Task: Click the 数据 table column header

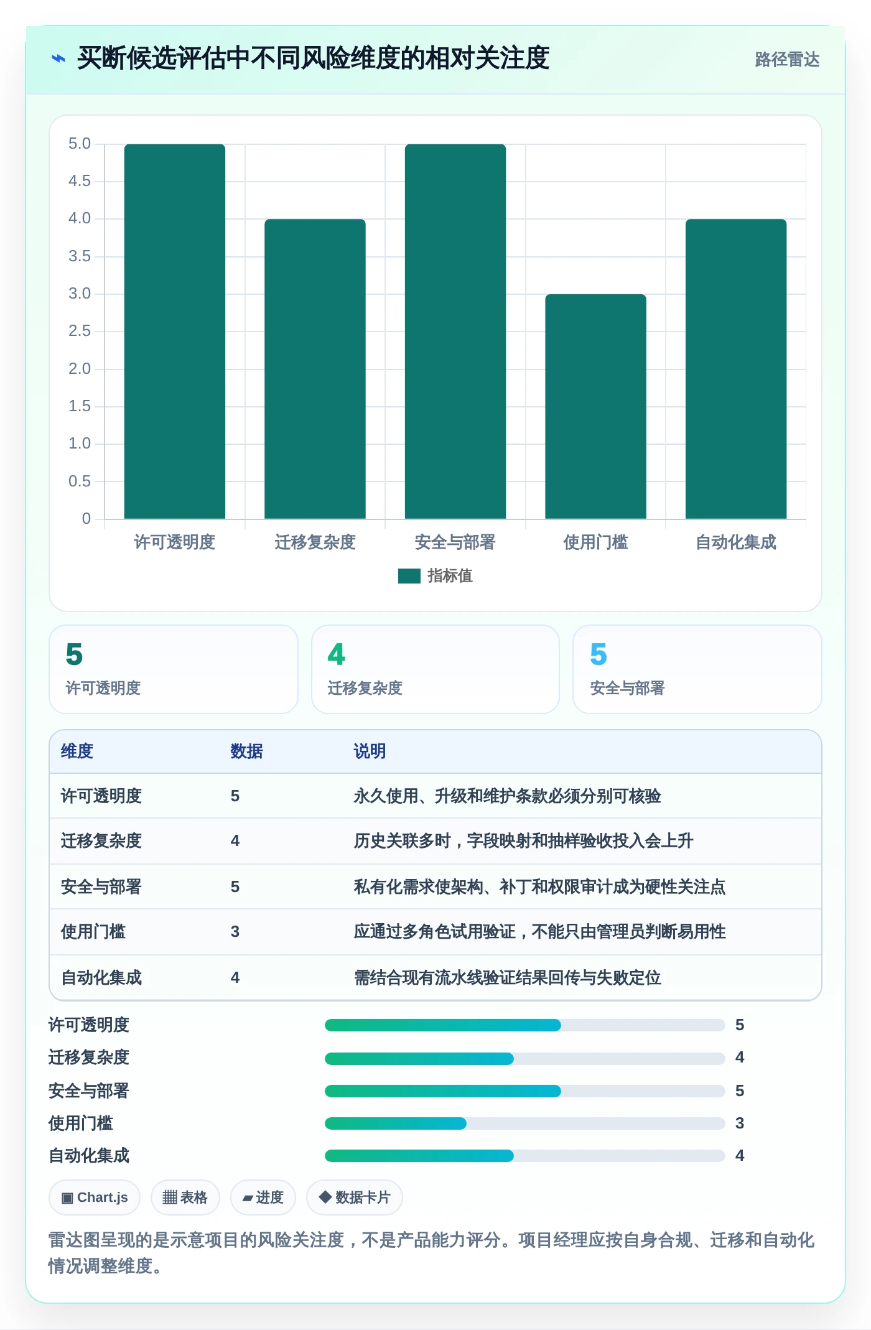Action: (247, 751)
